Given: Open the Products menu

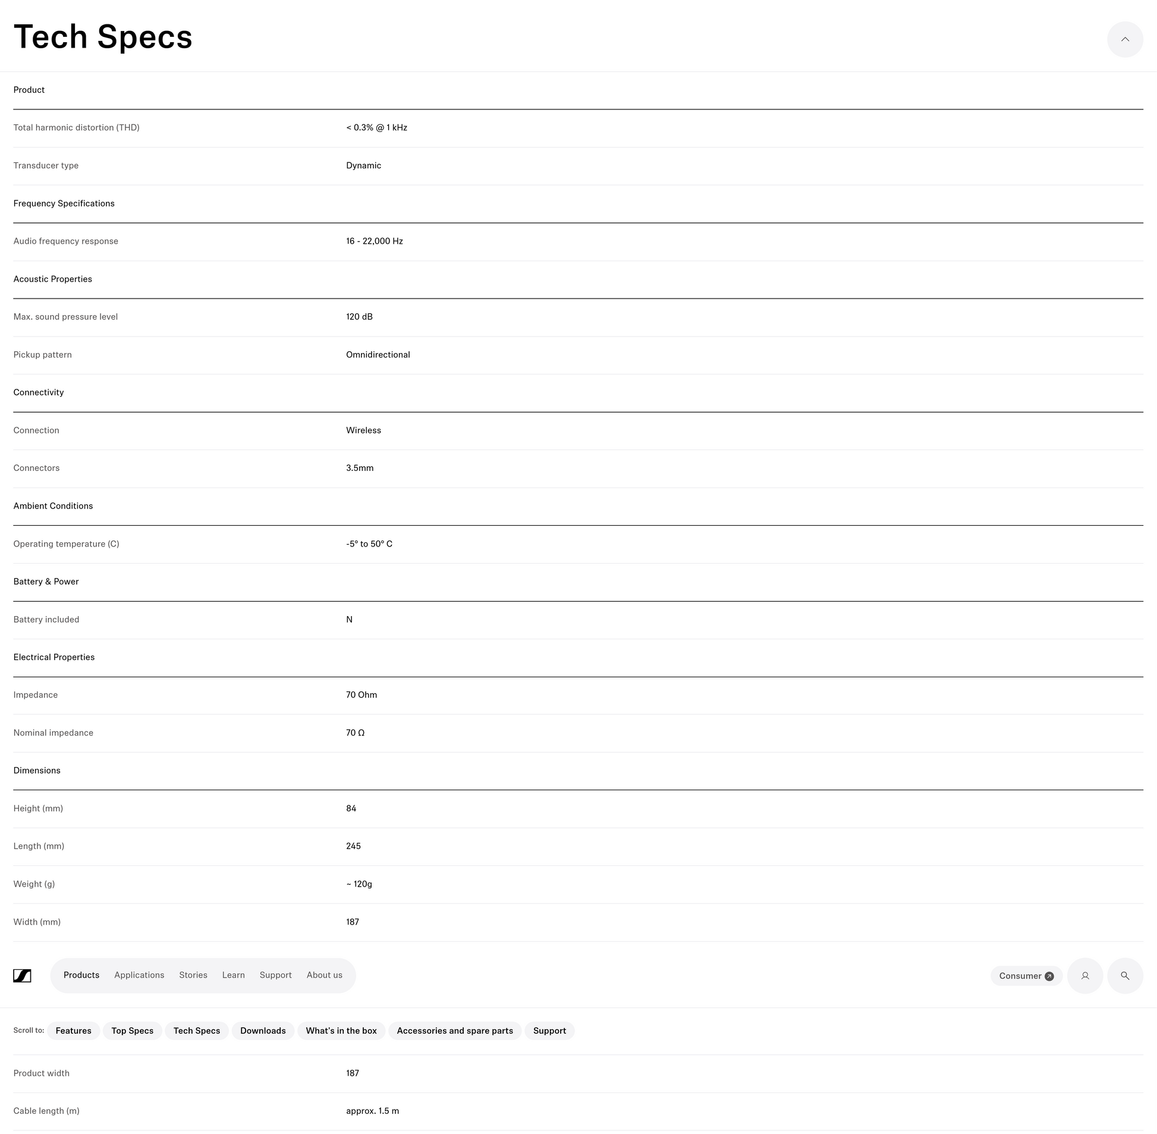Looking at the screenshot, I should click(81, 975).
